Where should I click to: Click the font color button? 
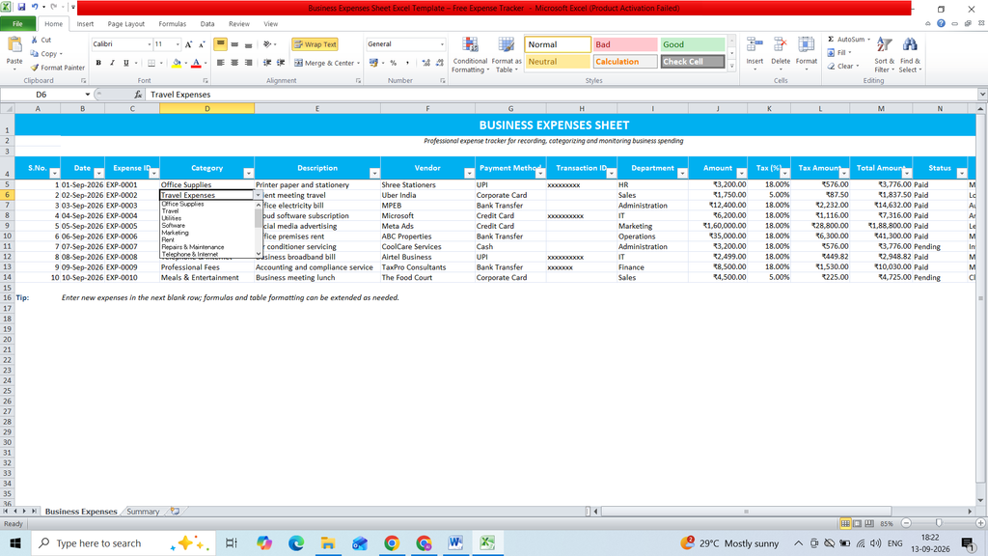(196, 63)
